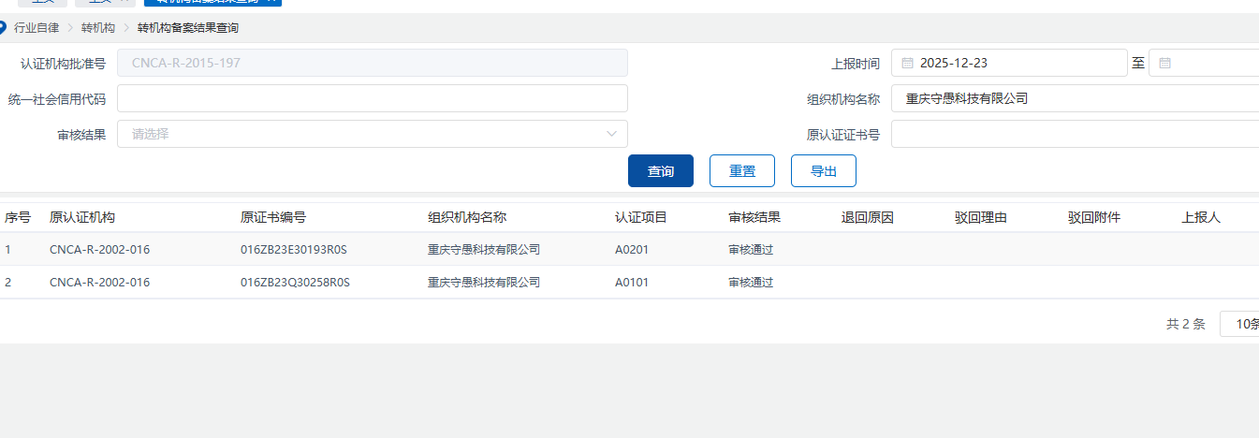Click the 转机构 breadcrumb link
This screenshot has width=1259, height=438.
click(x=97, y=28)
